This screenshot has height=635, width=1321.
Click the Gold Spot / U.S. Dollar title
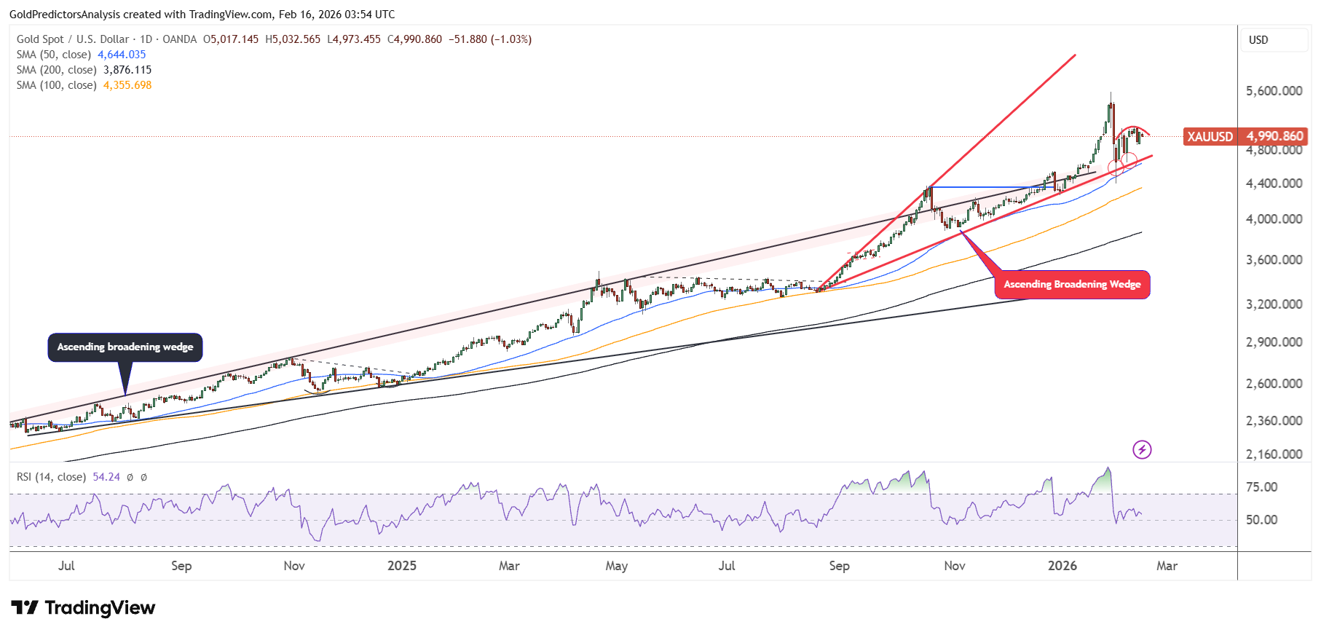point(73,39)
